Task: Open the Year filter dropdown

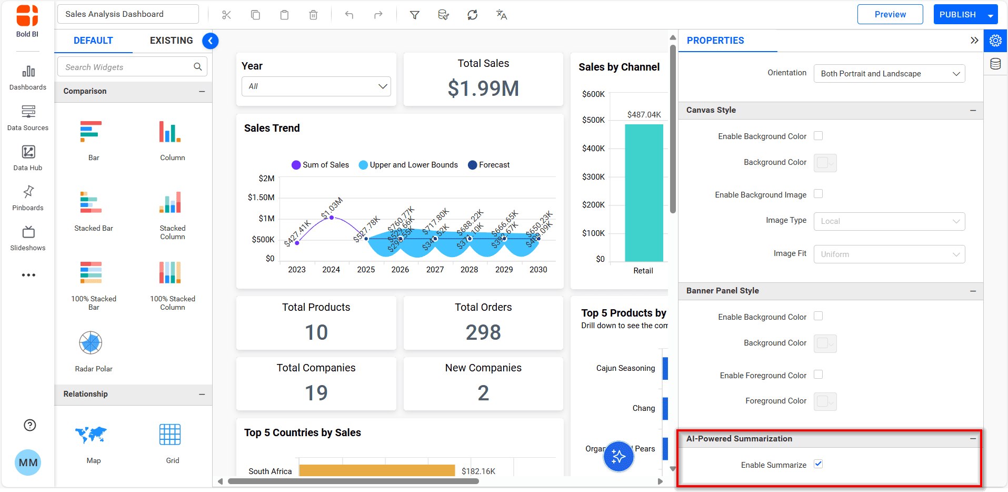Action: tap(315, 86)
